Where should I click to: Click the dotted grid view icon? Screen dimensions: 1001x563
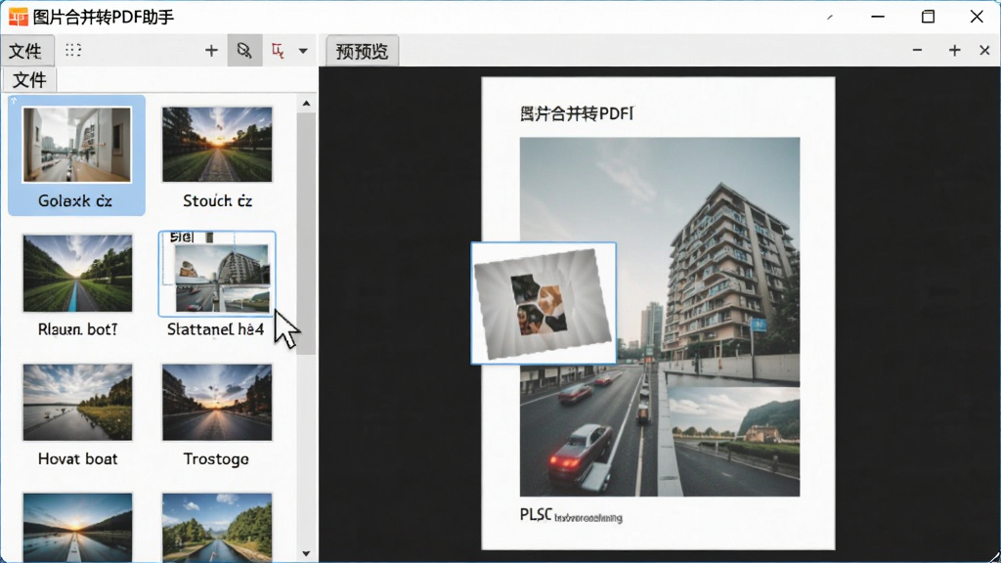coord(73,50)
